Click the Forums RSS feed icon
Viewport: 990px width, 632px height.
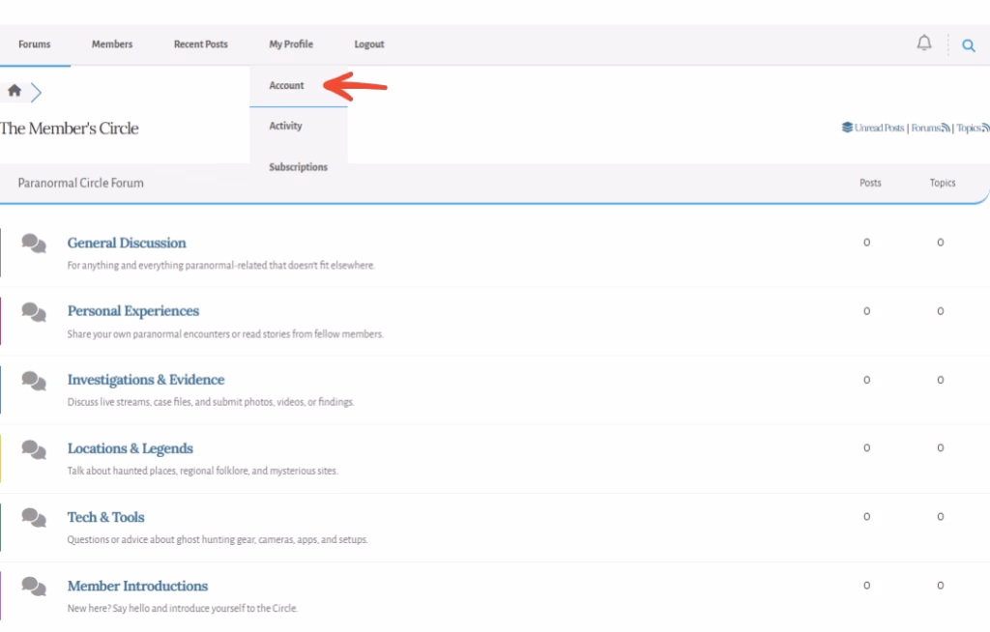(x=946, y=129)
